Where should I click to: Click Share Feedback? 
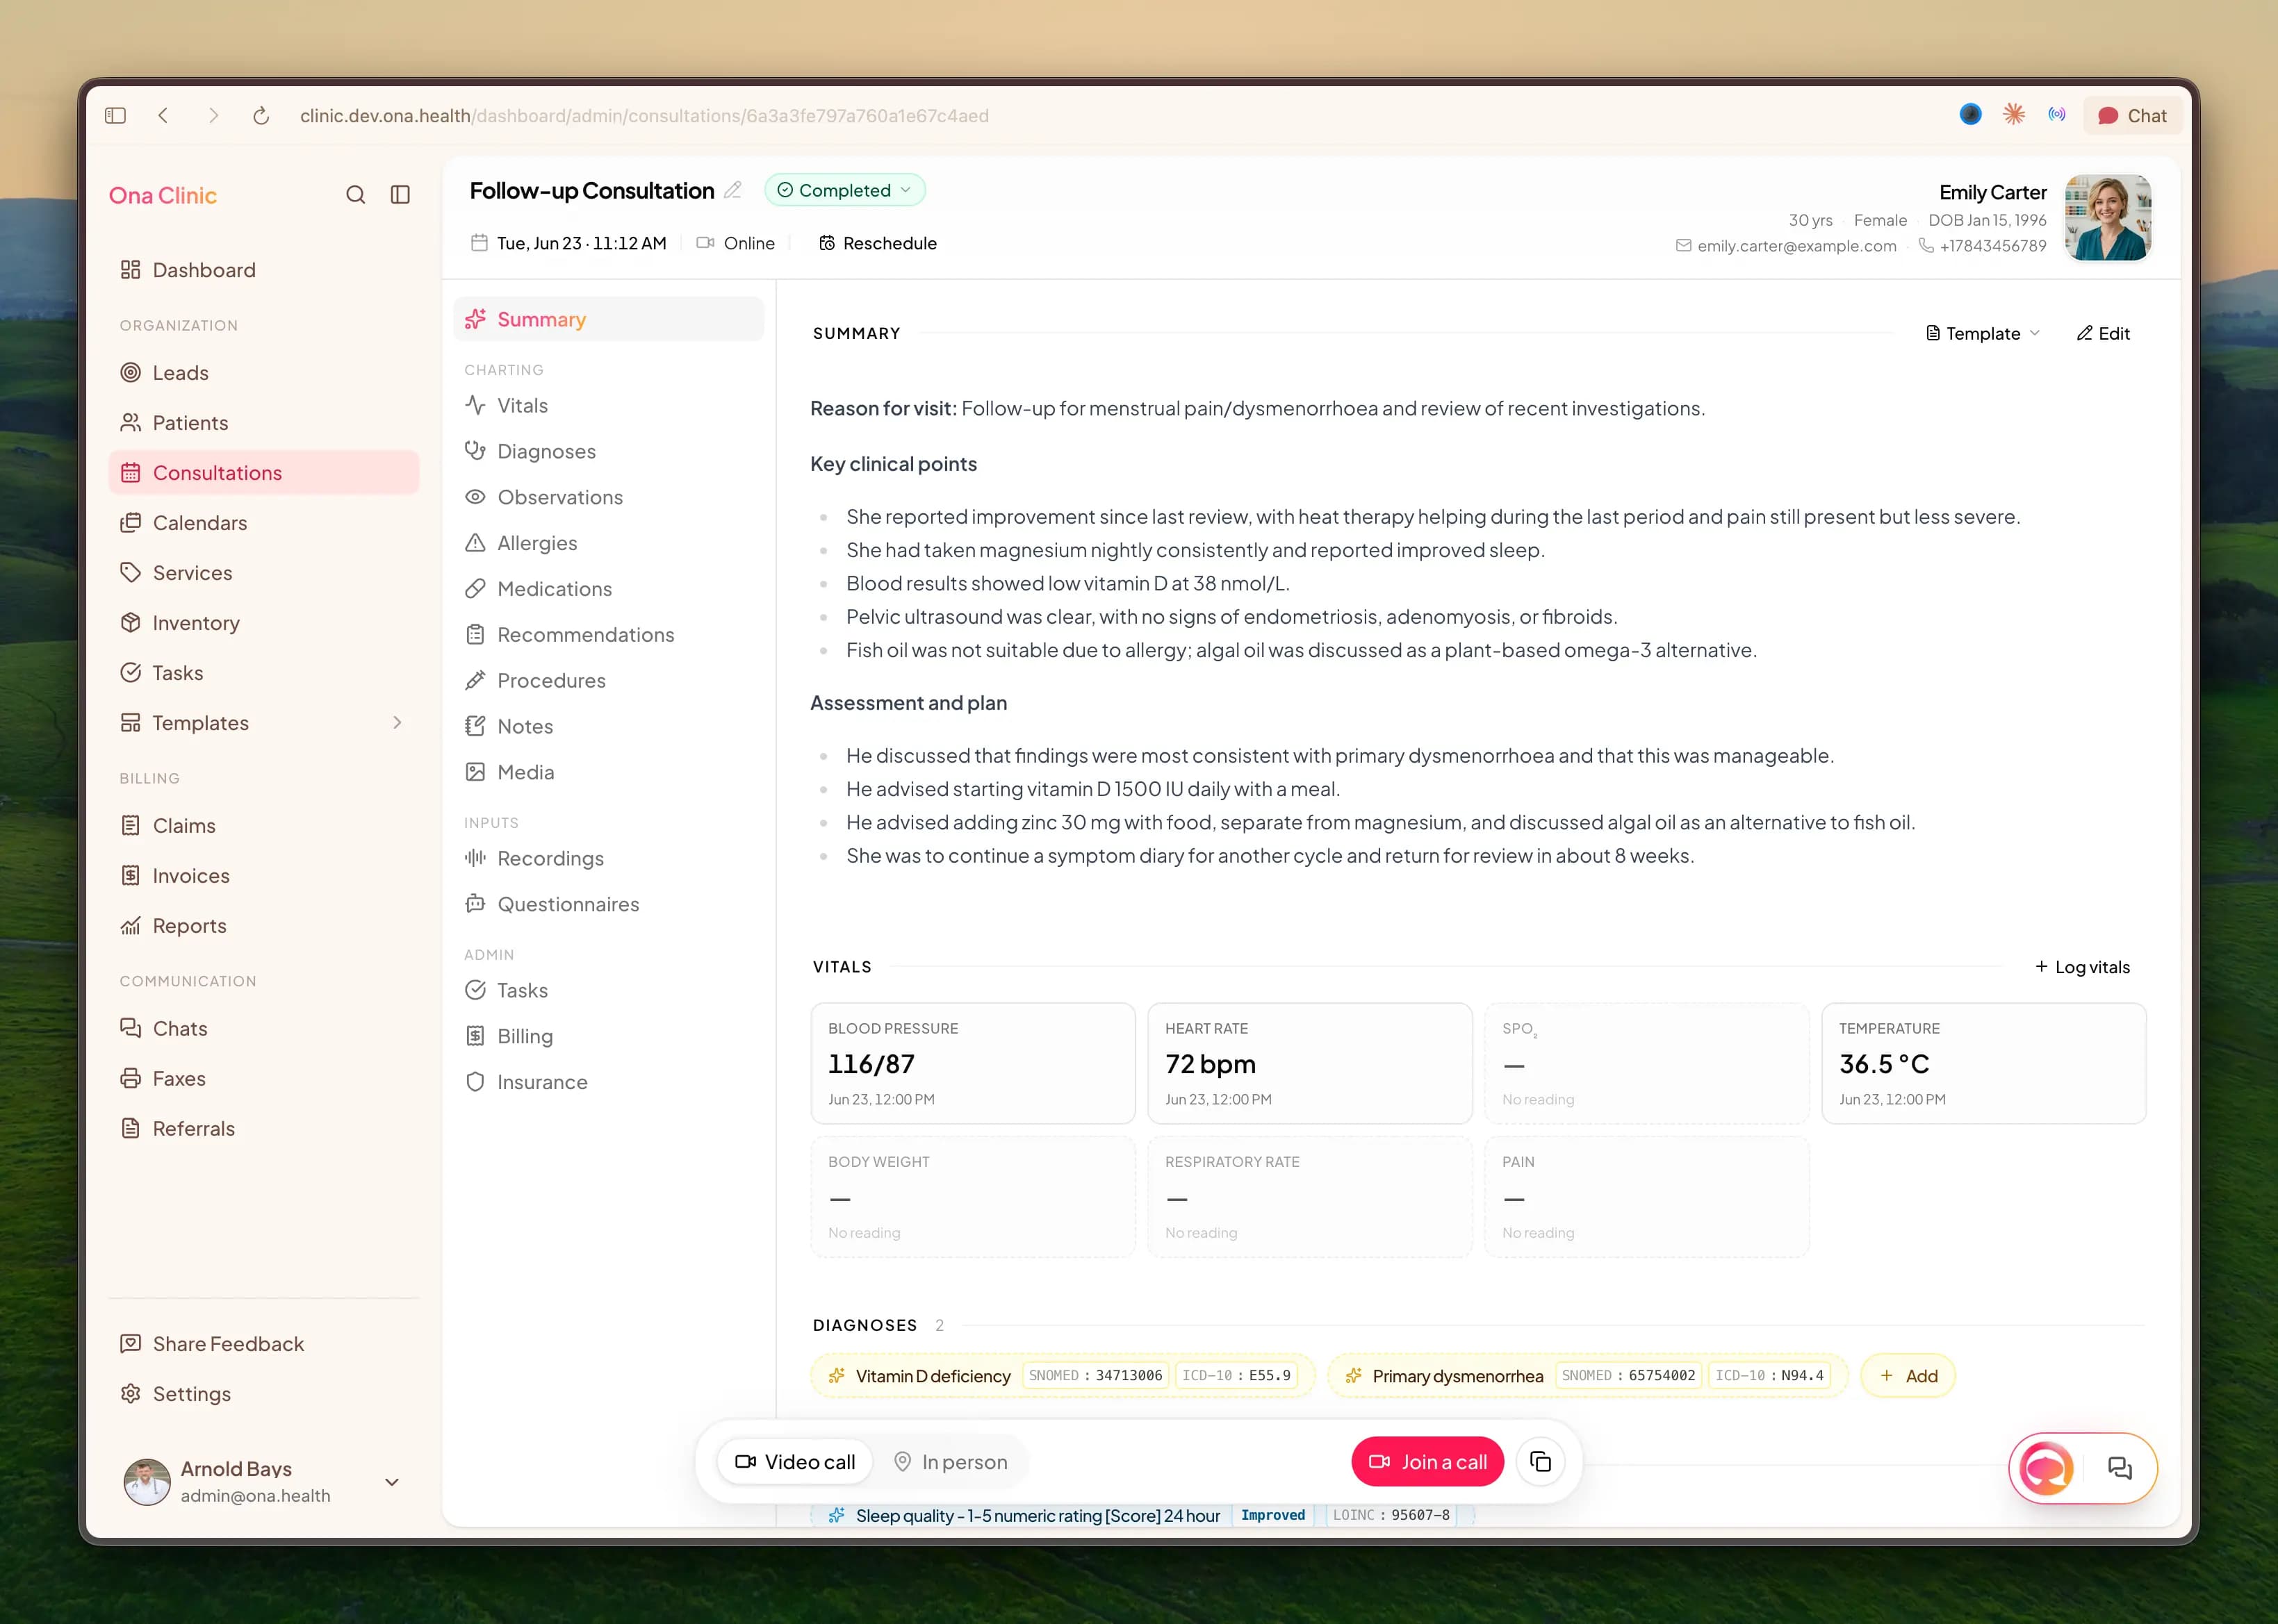tap(264, 1344)
